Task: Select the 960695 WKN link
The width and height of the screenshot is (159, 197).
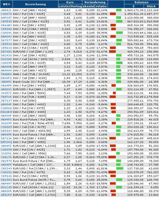Action: (6, 123)
